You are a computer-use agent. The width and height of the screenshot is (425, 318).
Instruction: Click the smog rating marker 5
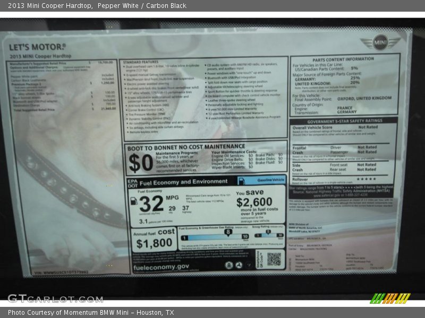268,232
